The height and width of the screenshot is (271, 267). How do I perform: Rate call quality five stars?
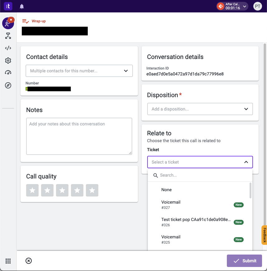tap(92, 190)
